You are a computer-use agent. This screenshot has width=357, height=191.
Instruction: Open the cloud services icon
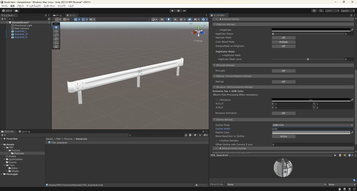click(16, 11)
